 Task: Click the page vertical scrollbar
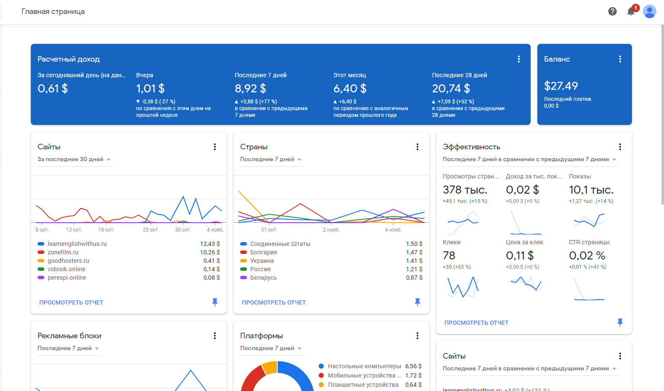[x=662, y=114]
